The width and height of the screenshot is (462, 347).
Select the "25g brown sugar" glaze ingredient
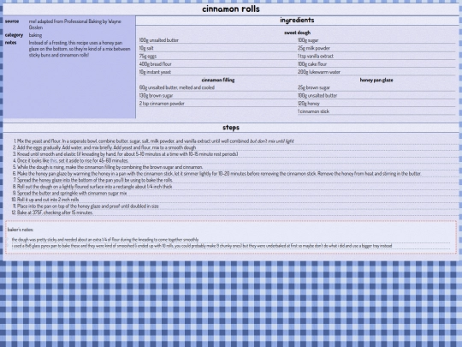click(x=314, y=87)
